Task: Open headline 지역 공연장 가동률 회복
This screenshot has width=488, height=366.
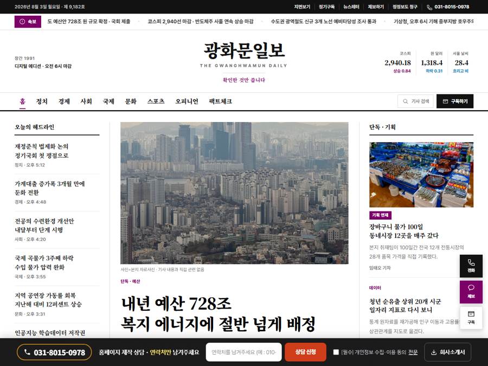Action: tap(48, 300)
